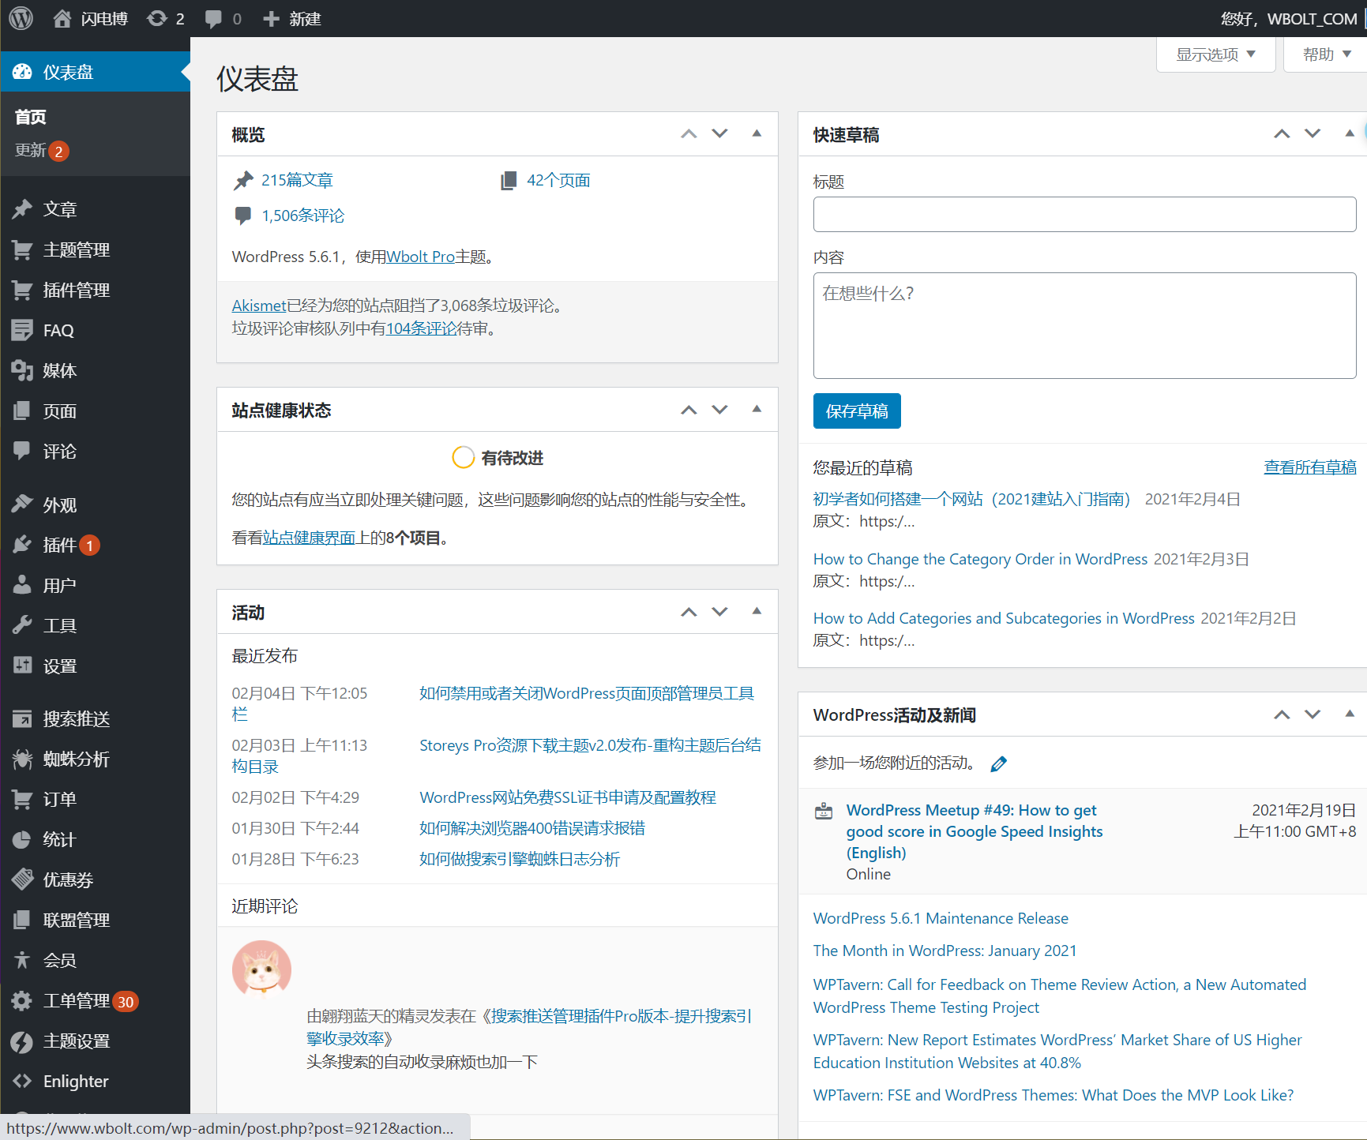Toggle the 活动 panel using its triangle

click(757, 611)
